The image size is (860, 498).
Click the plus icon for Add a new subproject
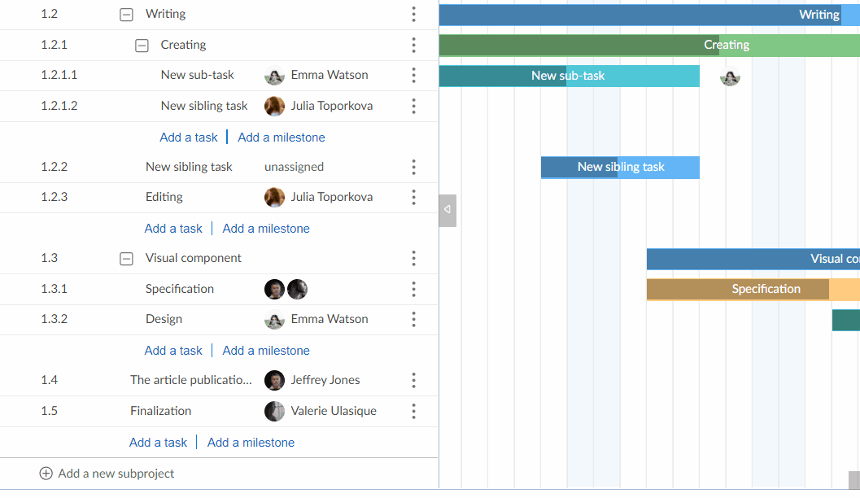tap(46, 474)
